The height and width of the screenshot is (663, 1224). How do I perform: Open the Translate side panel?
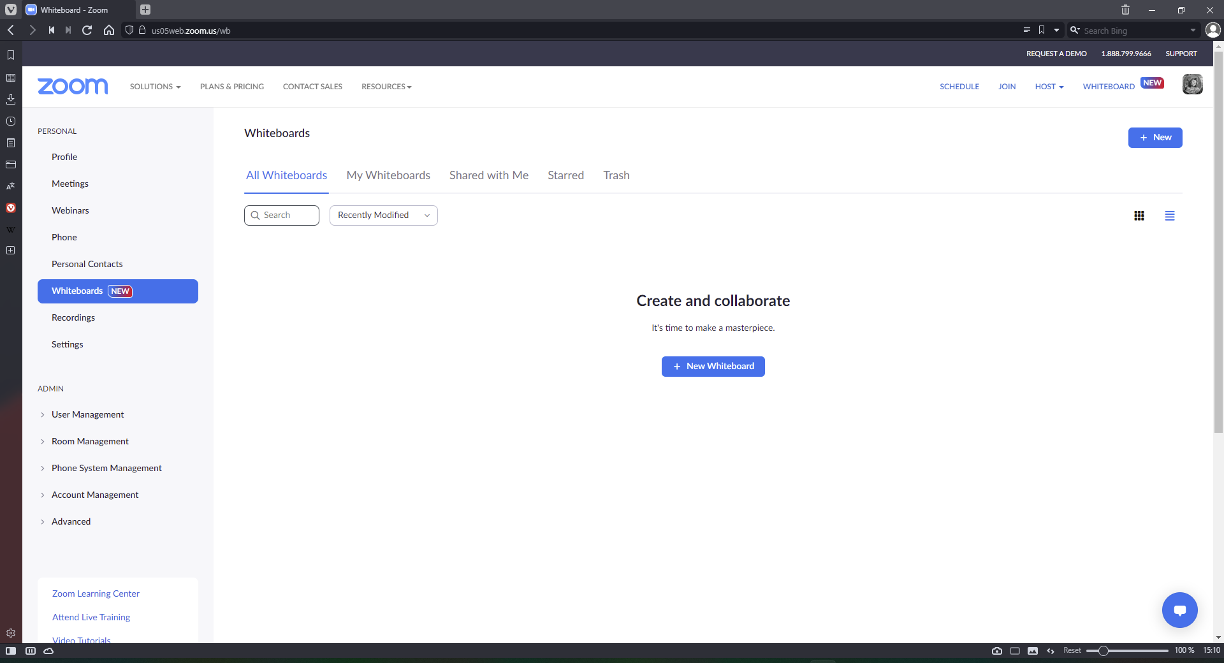point(11,186)
